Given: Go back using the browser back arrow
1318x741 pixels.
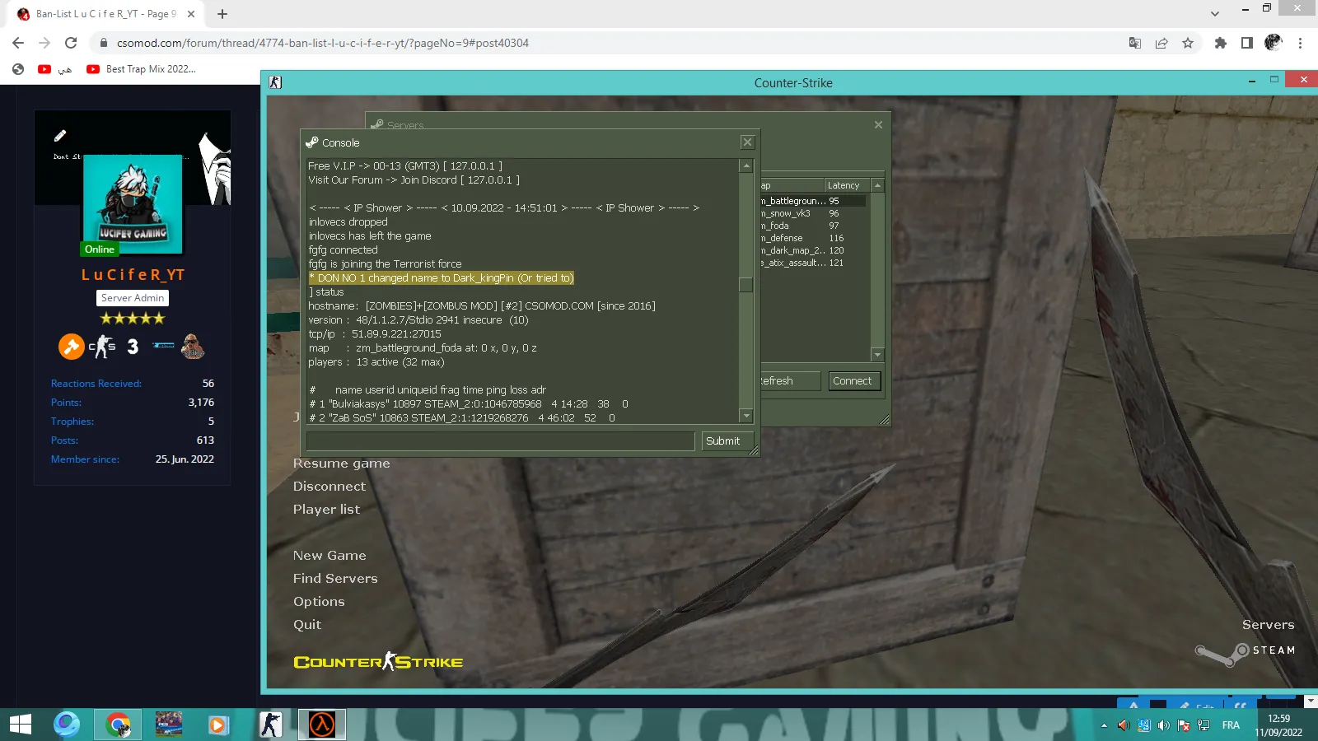Looking at the screenshot, I should (18, 43).
